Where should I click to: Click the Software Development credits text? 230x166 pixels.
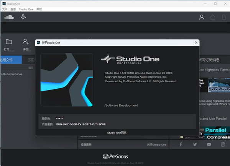(x=122, y=106)
